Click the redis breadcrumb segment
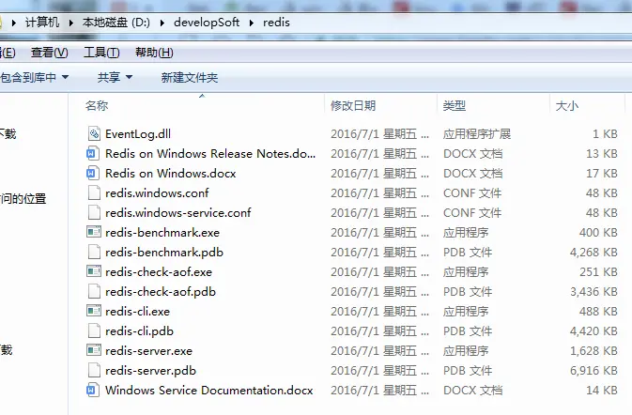This screenshot has height=415, width=632. tap(276, 23)
